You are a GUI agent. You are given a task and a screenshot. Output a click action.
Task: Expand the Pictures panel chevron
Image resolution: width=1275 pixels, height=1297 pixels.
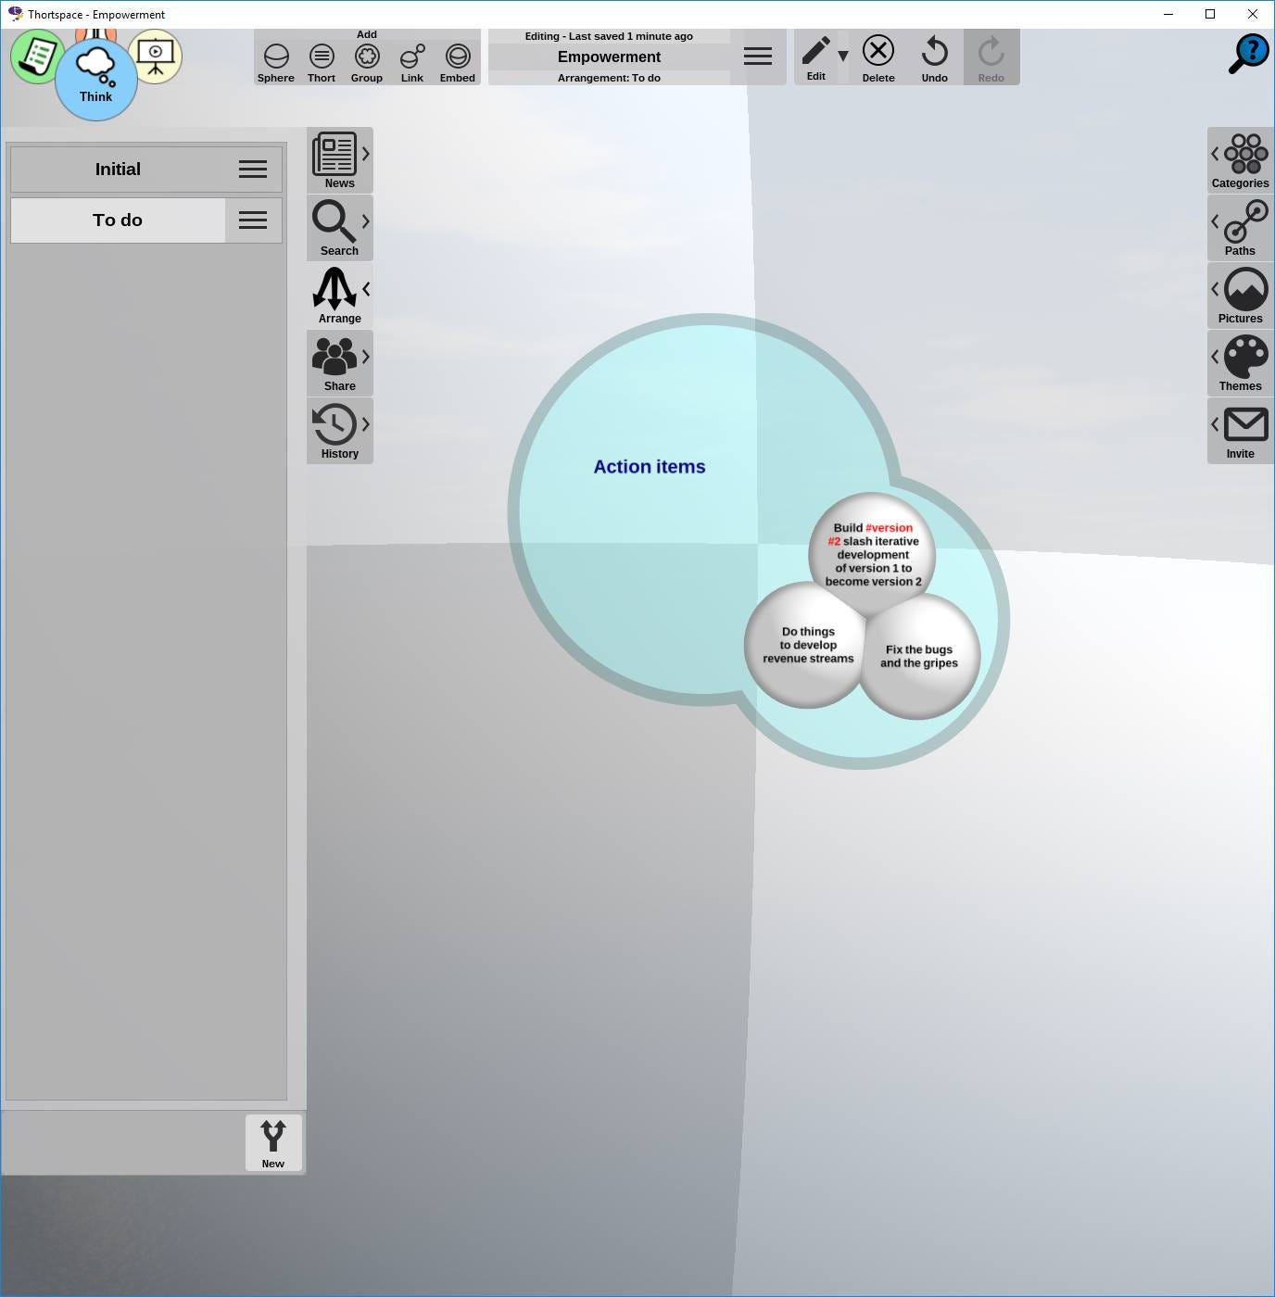1215,289
